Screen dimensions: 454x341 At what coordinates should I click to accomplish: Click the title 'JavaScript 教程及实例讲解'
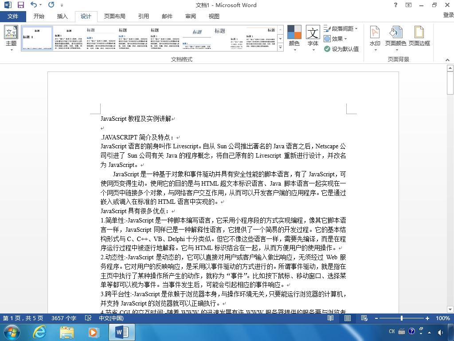click(136, 119)
